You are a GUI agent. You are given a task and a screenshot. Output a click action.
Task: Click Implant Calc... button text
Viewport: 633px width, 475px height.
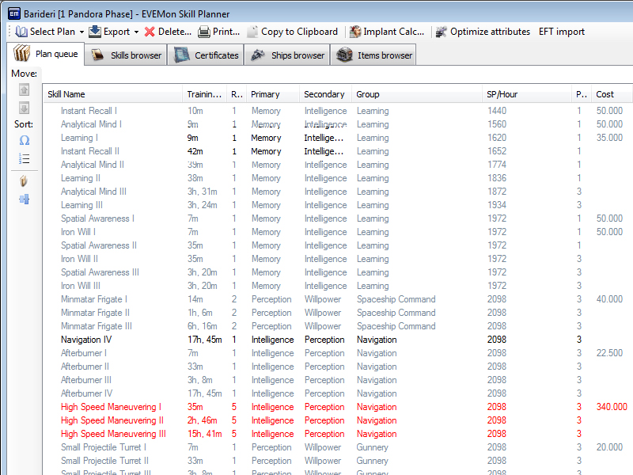(393, 32)
